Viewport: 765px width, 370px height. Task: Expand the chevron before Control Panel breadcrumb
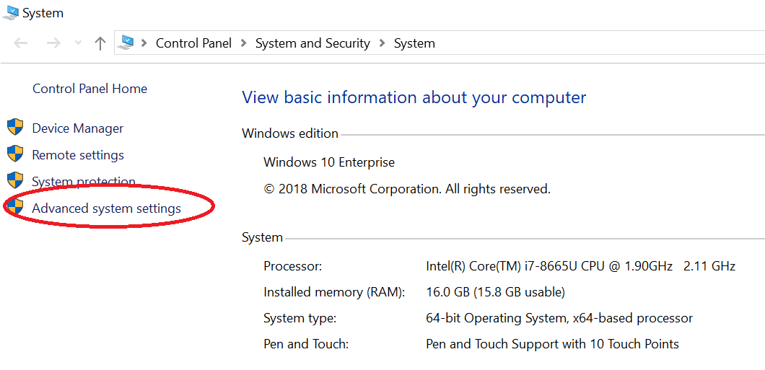[x=144, y=43]
